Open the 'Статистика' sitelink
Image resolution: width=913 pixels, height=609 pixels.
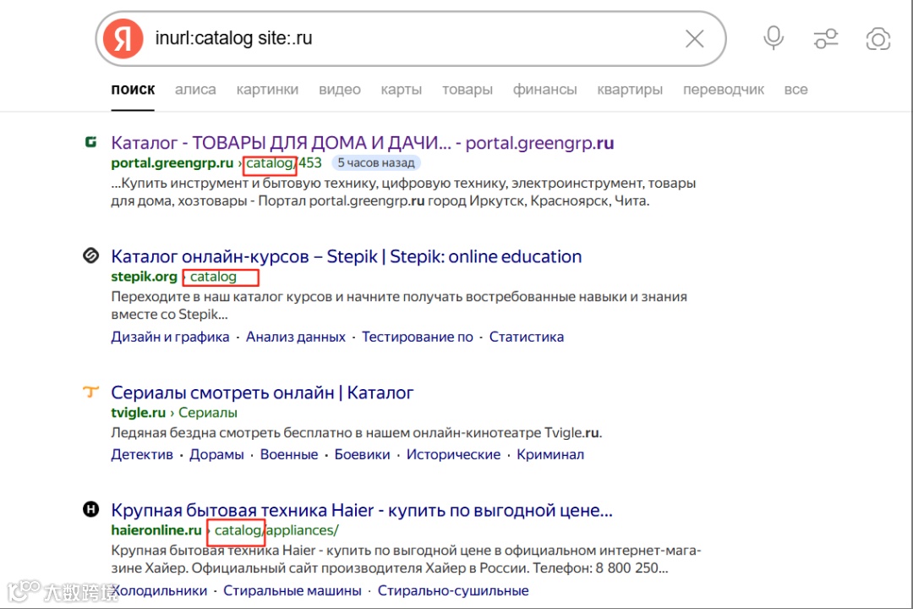pos(527,337)
